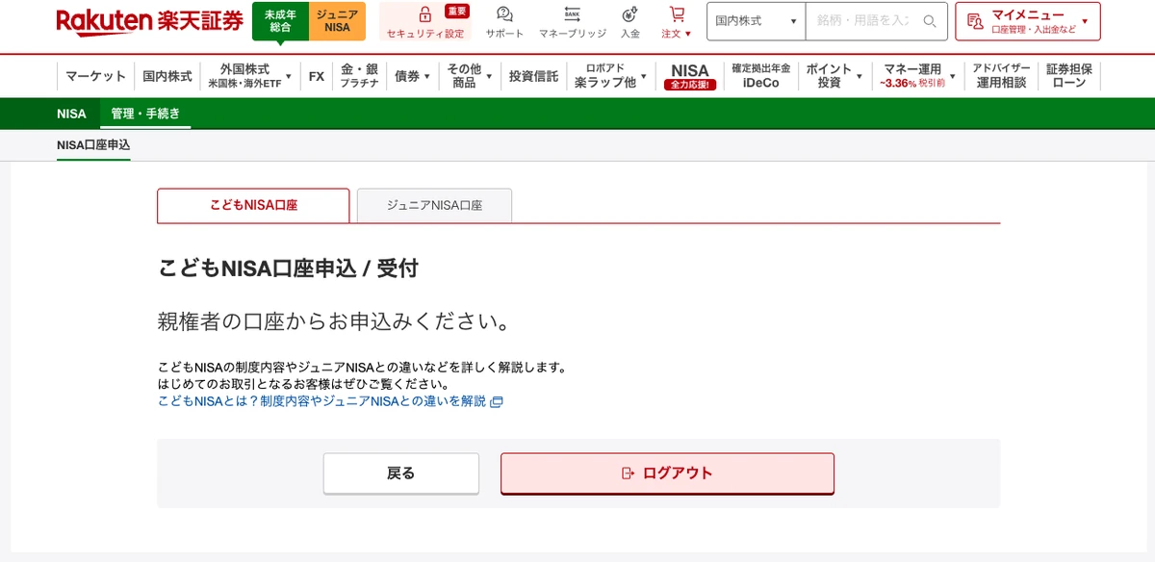Click the ログアウト button
The image size is (1155, 562).
pos(667,473)
